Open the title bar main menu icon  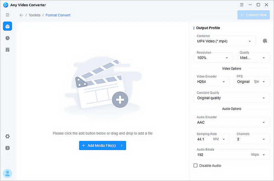pyautogui.click(x=242, y=5)
